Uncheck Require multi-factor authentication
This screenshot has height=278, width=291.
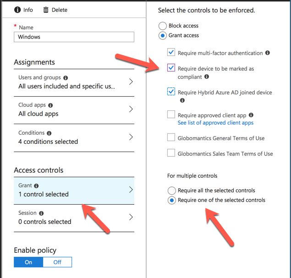pyautogui.click(x=171, y=53)
